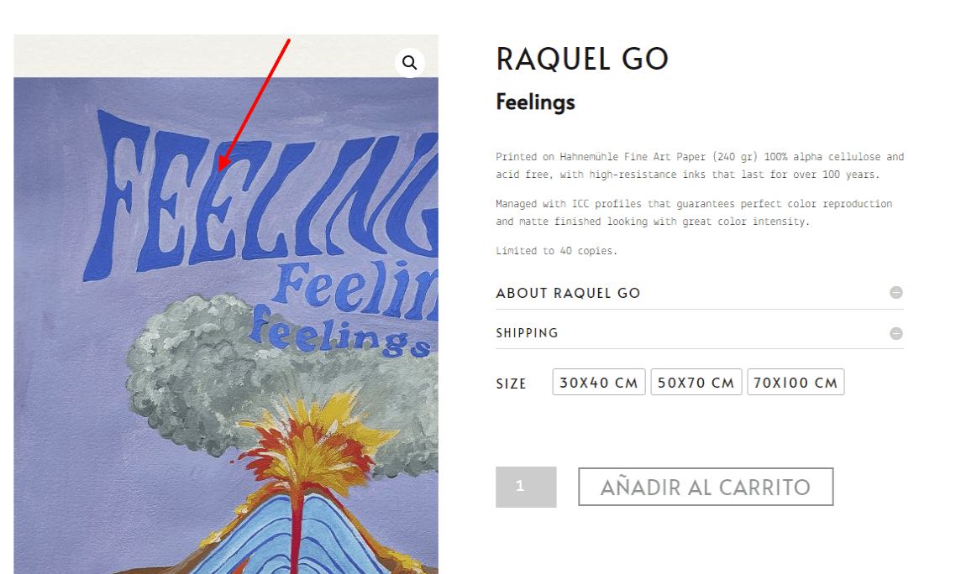Click the minus icon beside Shipping
Screen dimensions: 961x574
[x=896, y=333]
